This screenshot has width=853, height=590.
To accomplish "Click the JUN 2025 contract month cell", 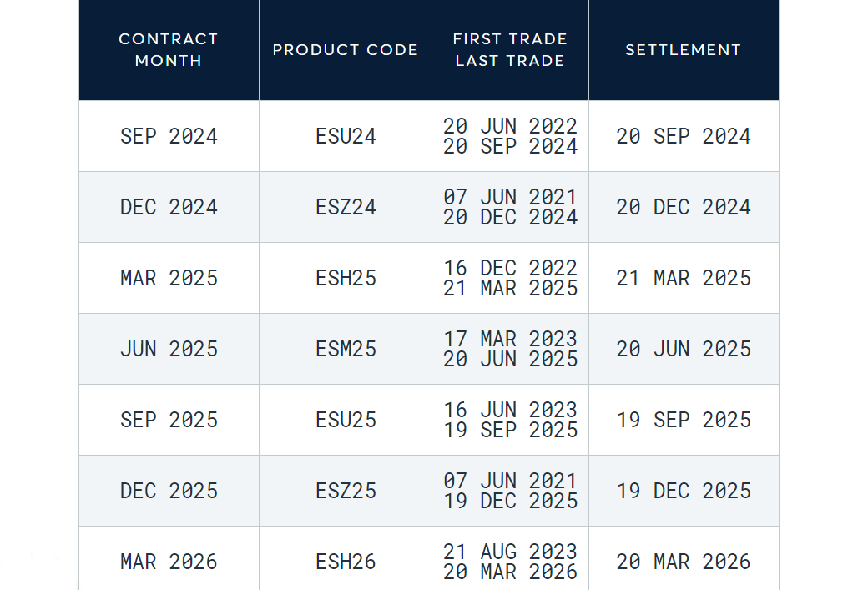I will click(169, 349).
